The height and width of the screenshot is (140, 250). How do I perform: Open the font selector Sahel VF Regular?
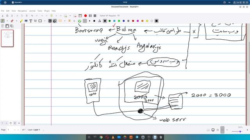(x=110, y=16)
